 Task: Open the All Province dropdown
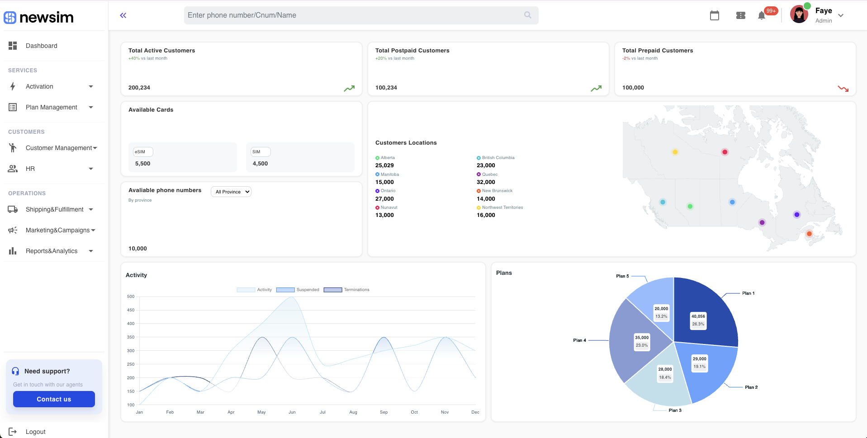pyautogui.click(x=231, y=192)
